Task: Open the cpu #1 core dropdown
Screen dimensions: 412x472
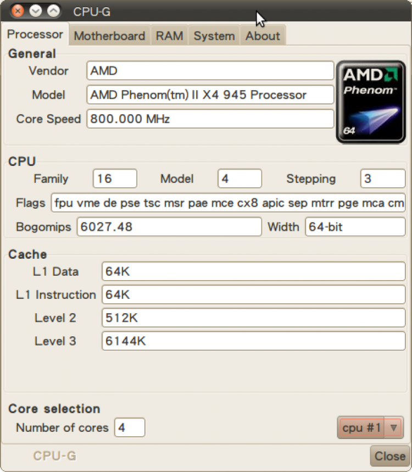Action: click(370, 427)
